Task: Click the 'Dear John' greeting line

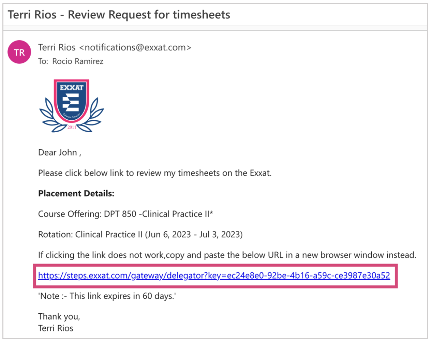Action: [59, 152]
